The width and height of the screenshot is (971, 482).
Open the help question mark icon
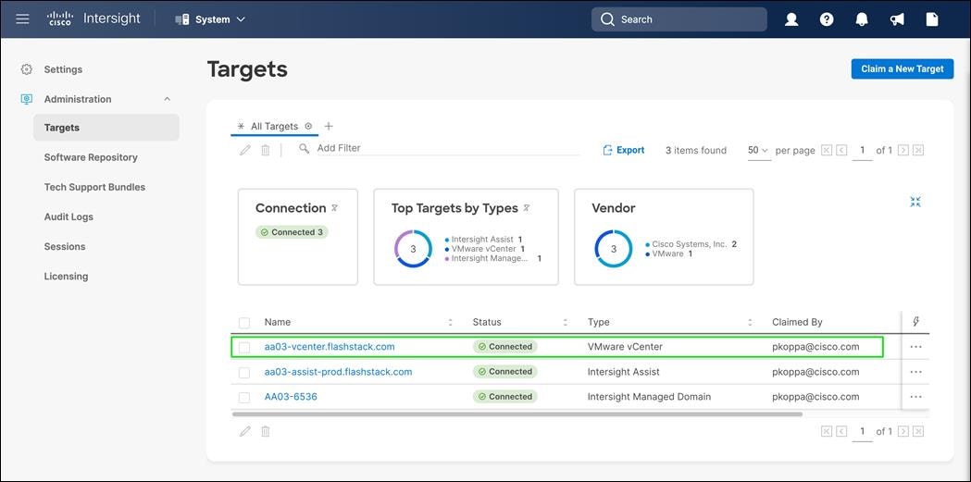tap(827, 19)
